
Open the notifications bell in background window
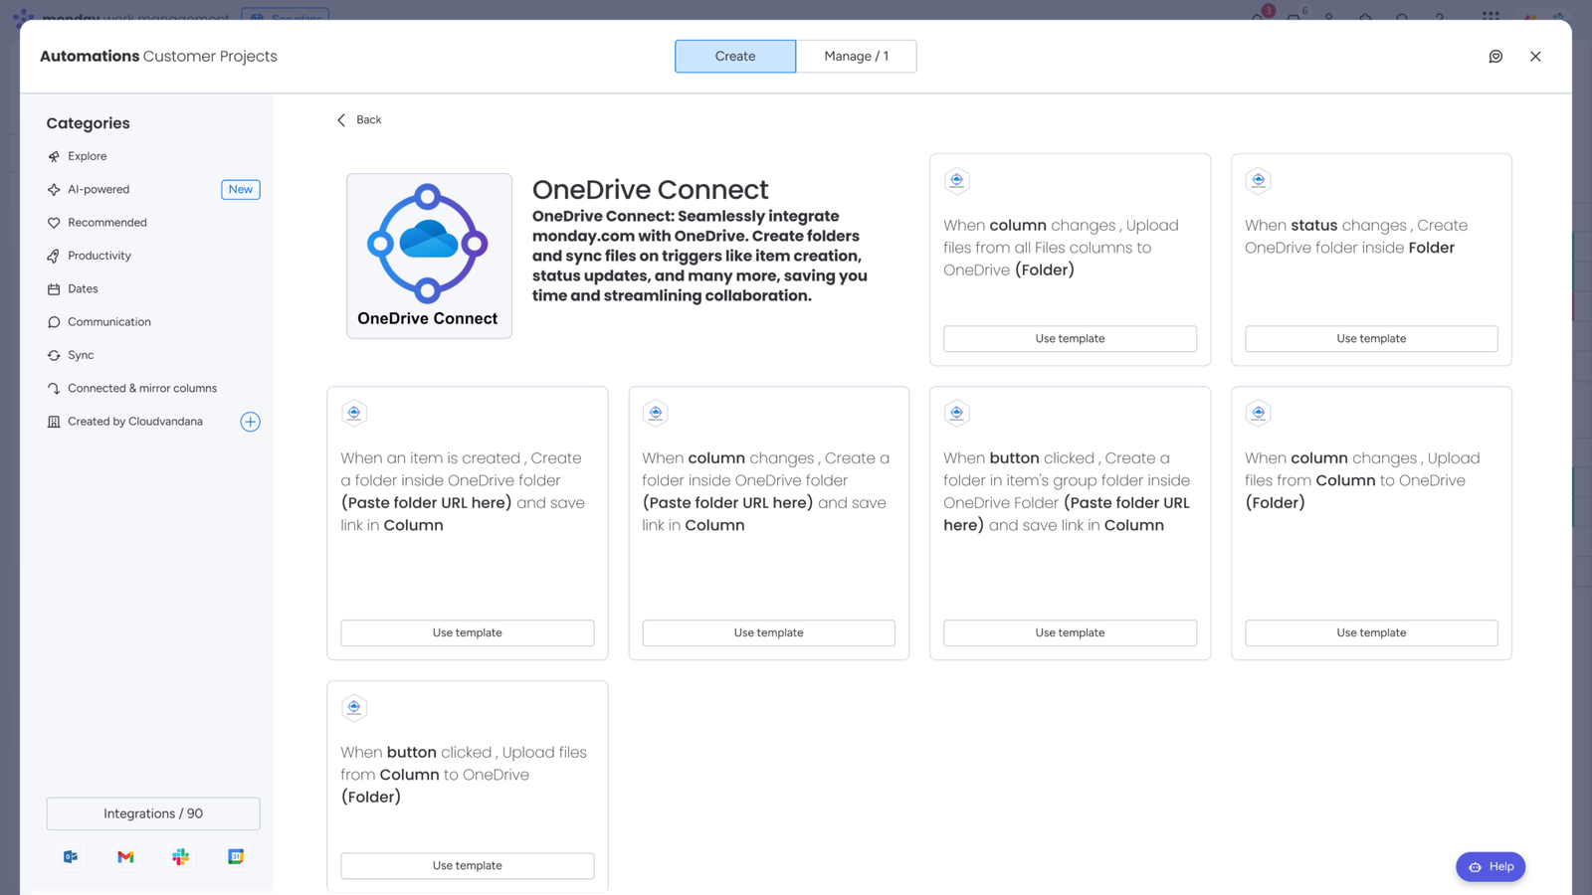click(1258, 17)
